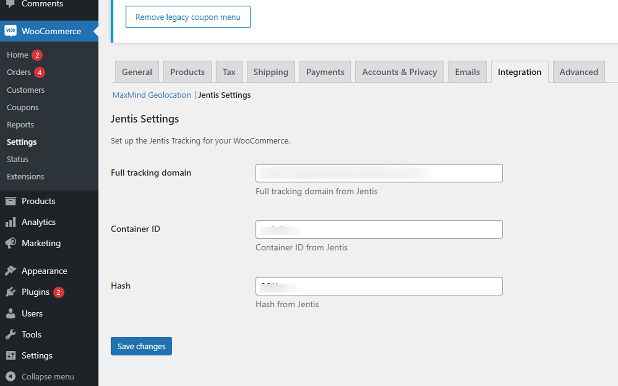Image resolution: width=618 pixels, height=386 pixels.
Task: Open the Users menu label
Action: pos(32,314)
